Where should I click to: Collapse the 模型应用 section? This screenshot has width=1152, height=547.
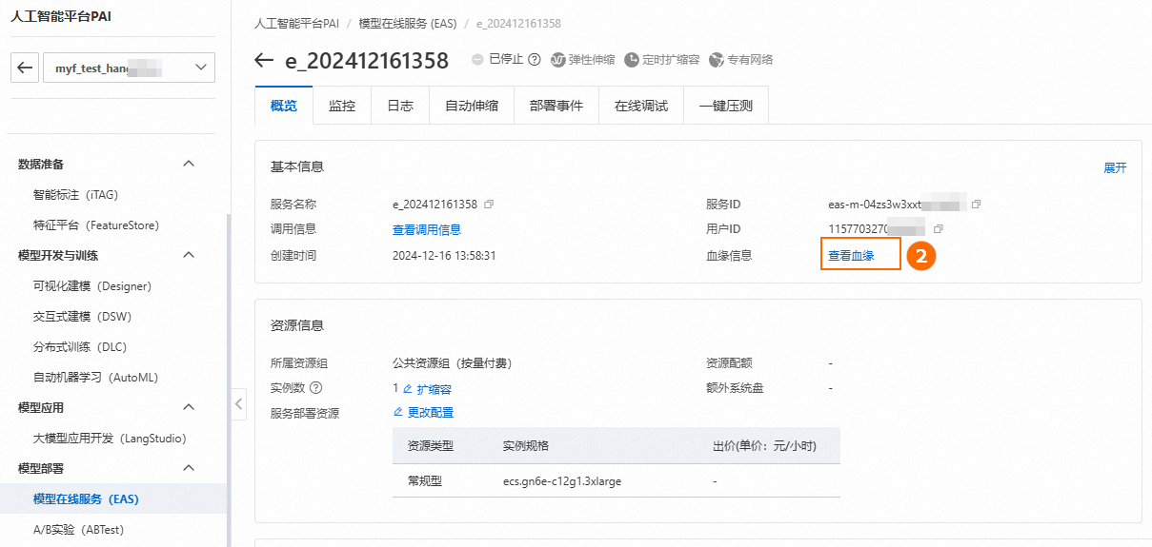tap(189, 407)
